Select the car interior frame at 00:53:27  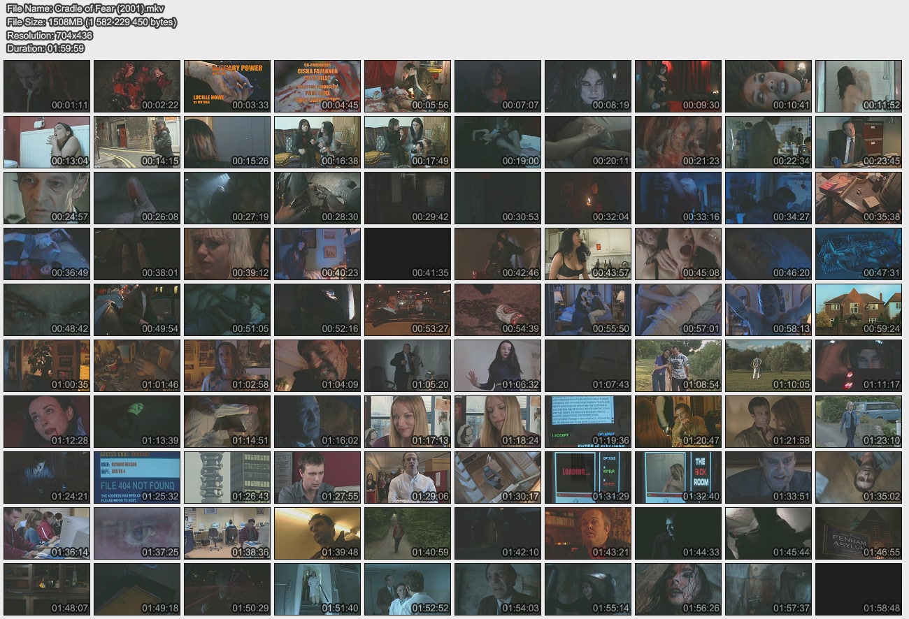(408, 309)
